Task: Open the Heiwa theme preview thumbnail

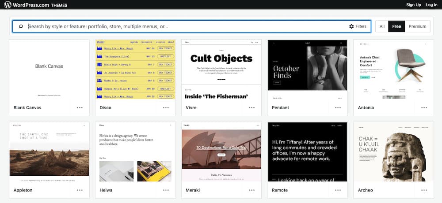Action: pyautogui.click(x=135, y=152)
